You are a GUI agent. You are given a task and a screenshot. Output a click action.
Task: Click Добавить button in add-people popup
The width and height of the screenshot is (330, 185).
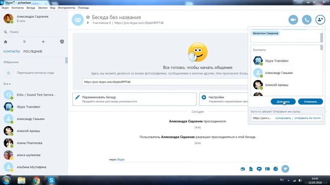[x=283, y=102]
